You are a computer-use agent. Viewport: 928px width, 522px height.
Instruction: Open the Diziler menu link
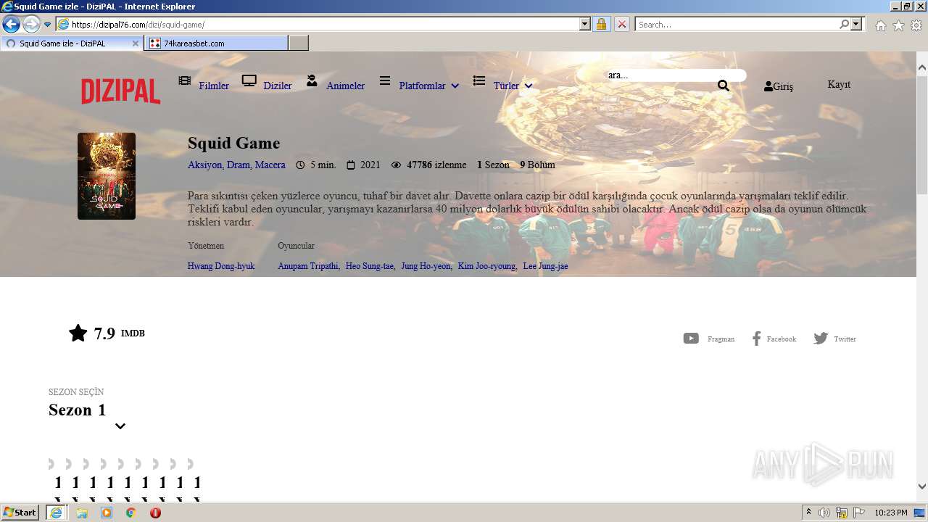278,86
